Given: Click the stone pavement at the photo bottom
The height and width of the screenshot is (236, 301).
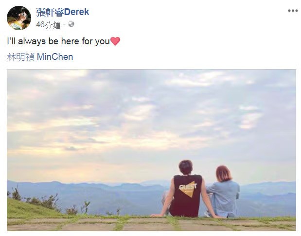Looking at the screenshot, I should click(151, 224).
